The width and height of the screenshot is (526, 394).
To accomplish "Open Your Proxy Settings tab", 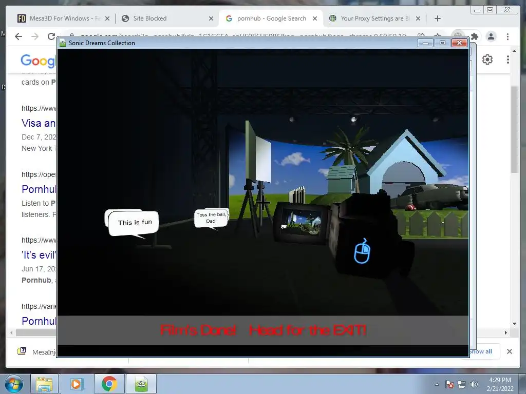I will pos(375,18).
